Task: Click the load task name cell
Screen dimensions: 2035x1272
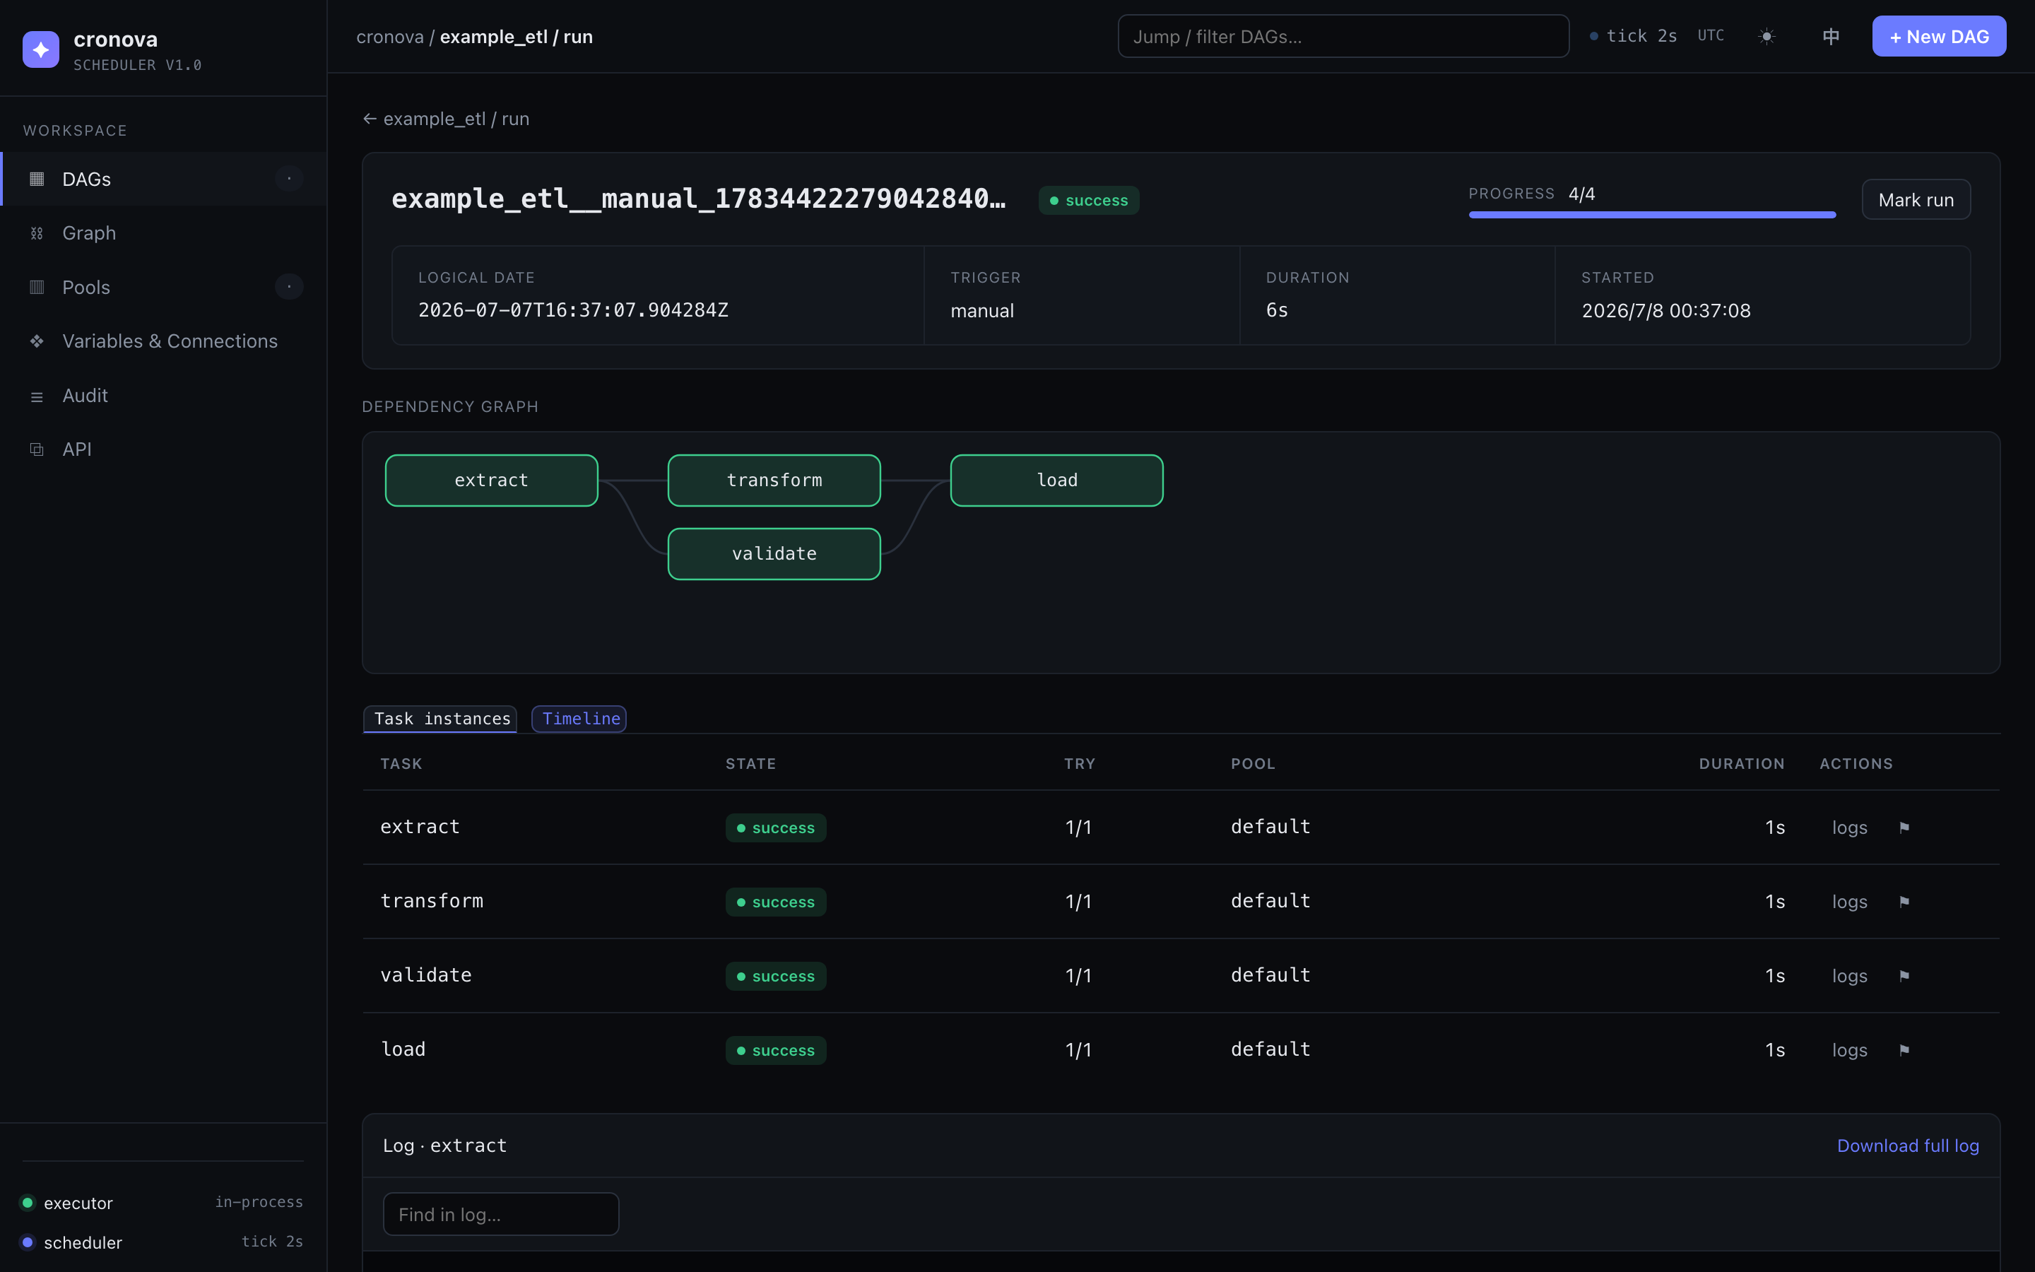Action: coord(403,1049)
